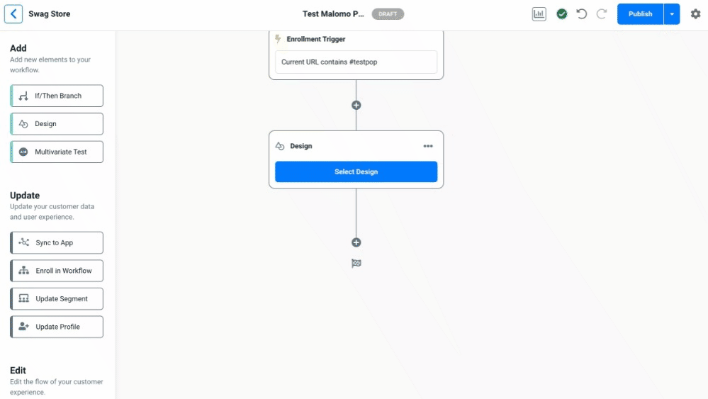Screen dimensions: 708x399
Task: Click the finish flag at workflow end
Action: click(x=356, y=264)
